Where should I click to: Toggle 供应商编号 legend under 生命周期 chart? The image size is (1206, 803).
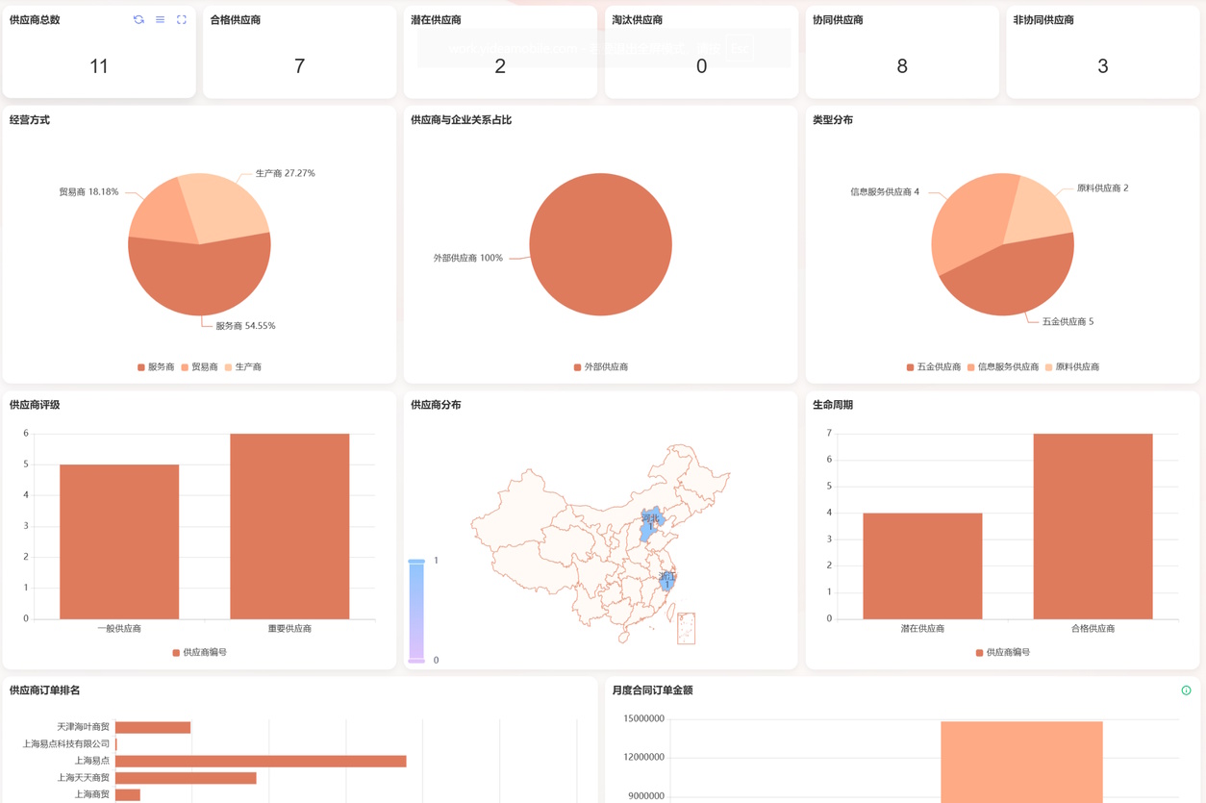click(x=1003, y=653)
